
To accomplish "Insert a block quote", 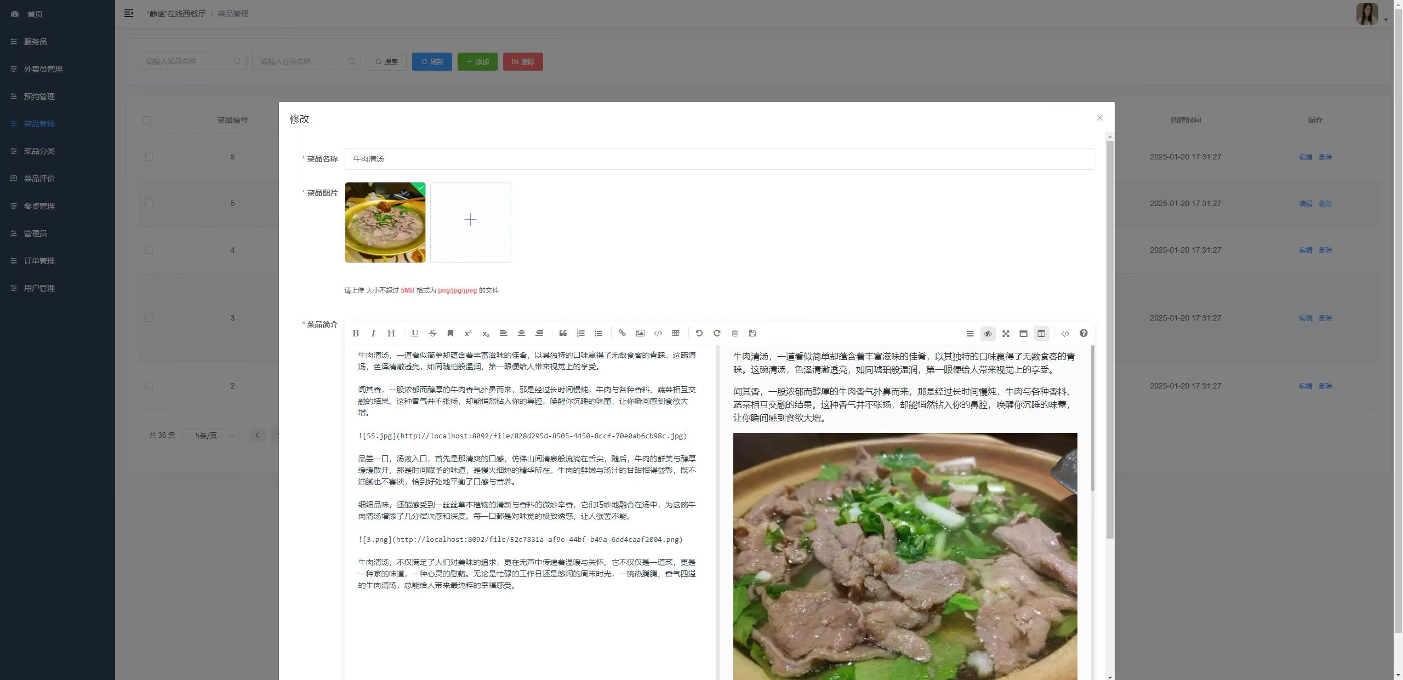I will [x=563, y=333].
